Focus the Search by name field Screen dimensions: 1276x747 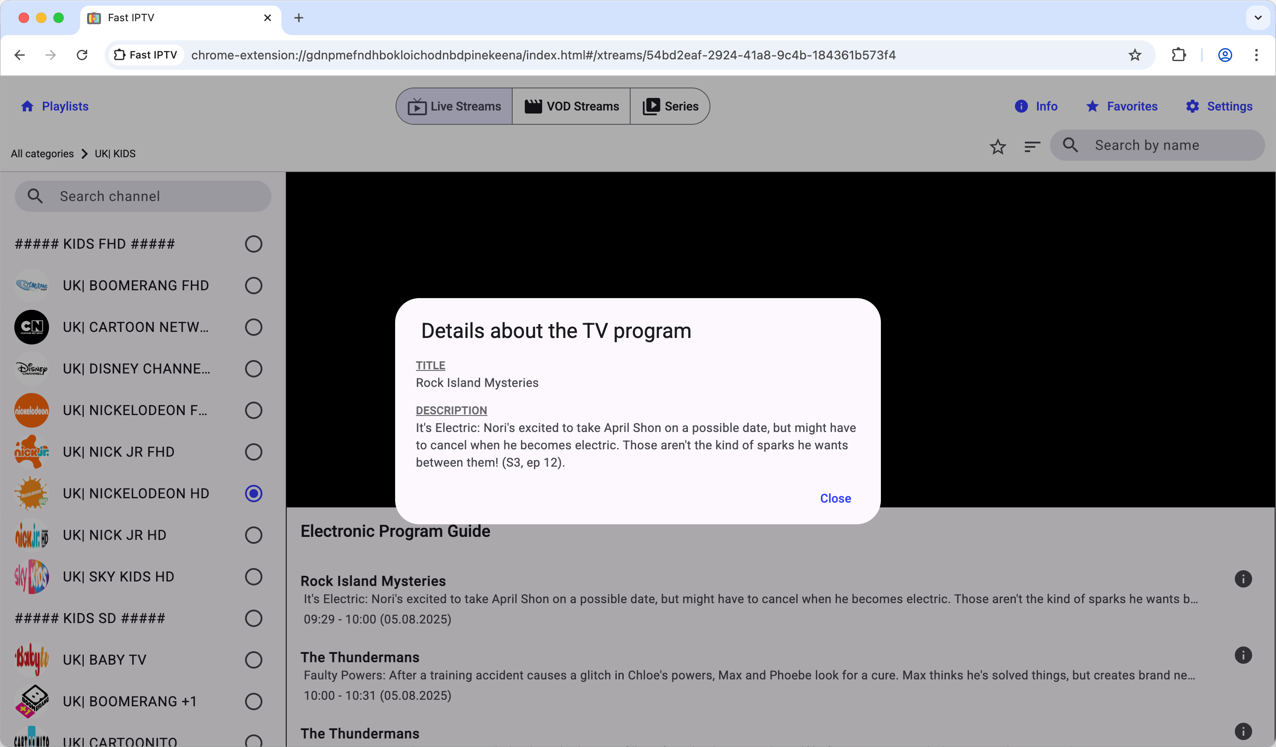tap(1158, 145)
